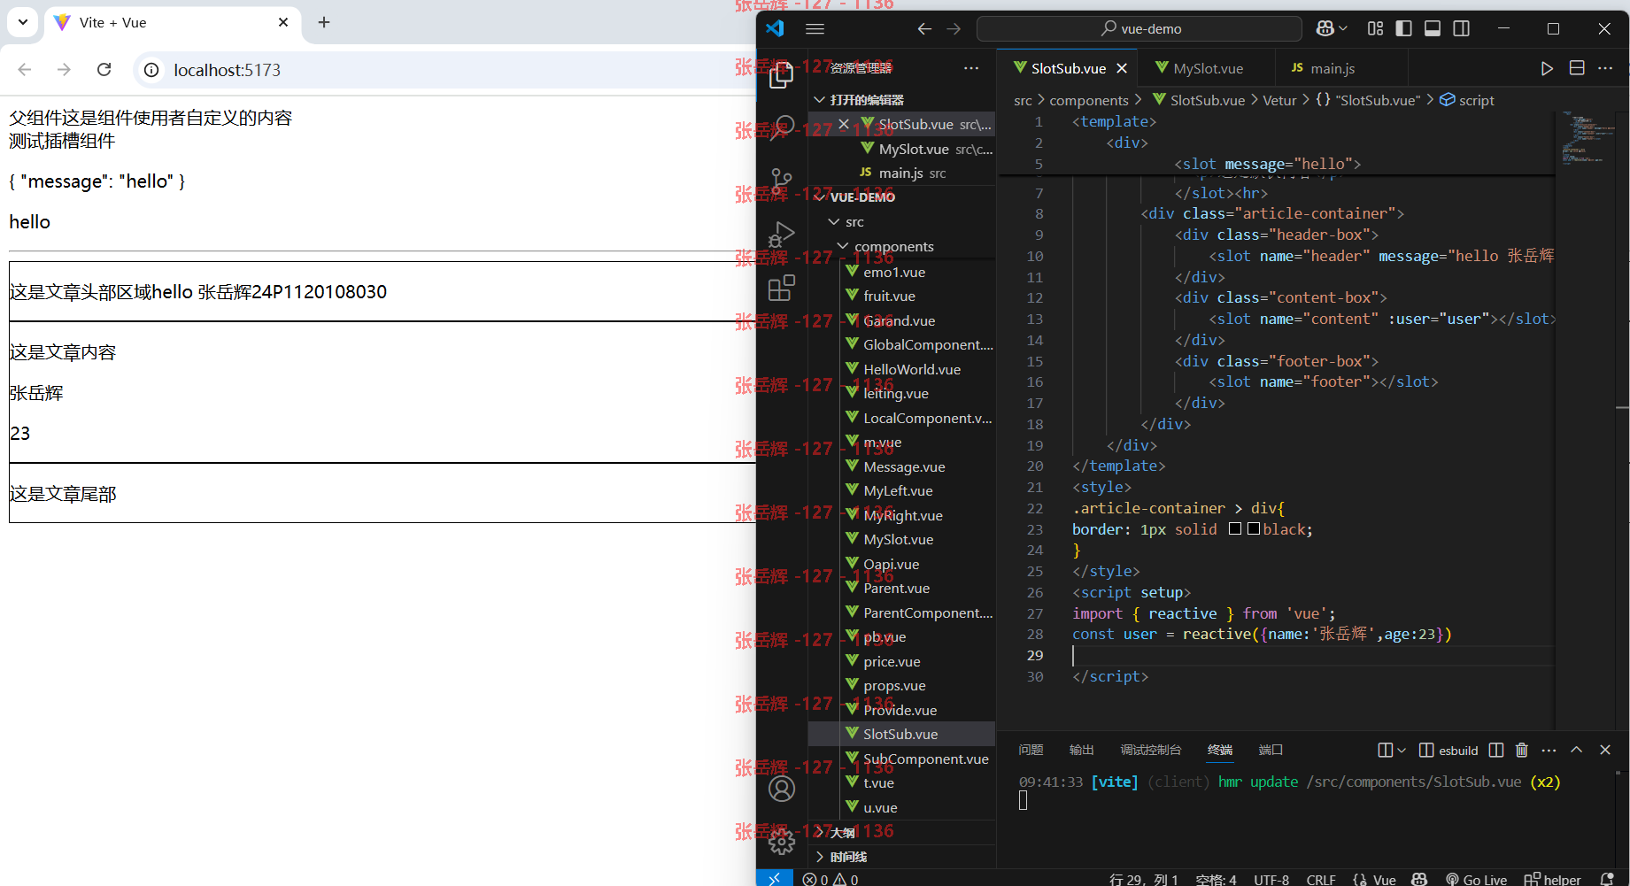Image resolution: width=1630 pixels, height=886 pixels.
Task: Click the editor minimap preview
Action: (x=1585, y=137)
